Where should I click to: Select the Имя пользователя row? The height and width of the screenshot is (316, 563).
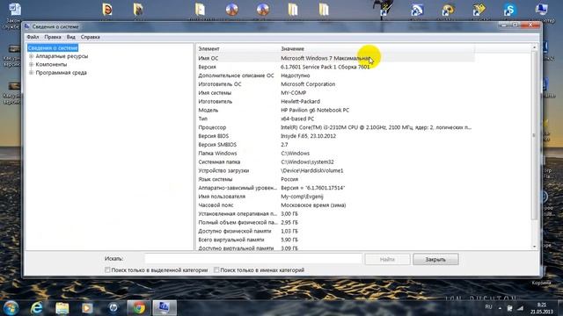(335, 197)
